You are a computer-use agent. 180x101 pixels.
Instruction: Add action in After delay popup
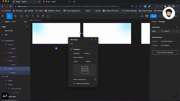click(92, 40)
